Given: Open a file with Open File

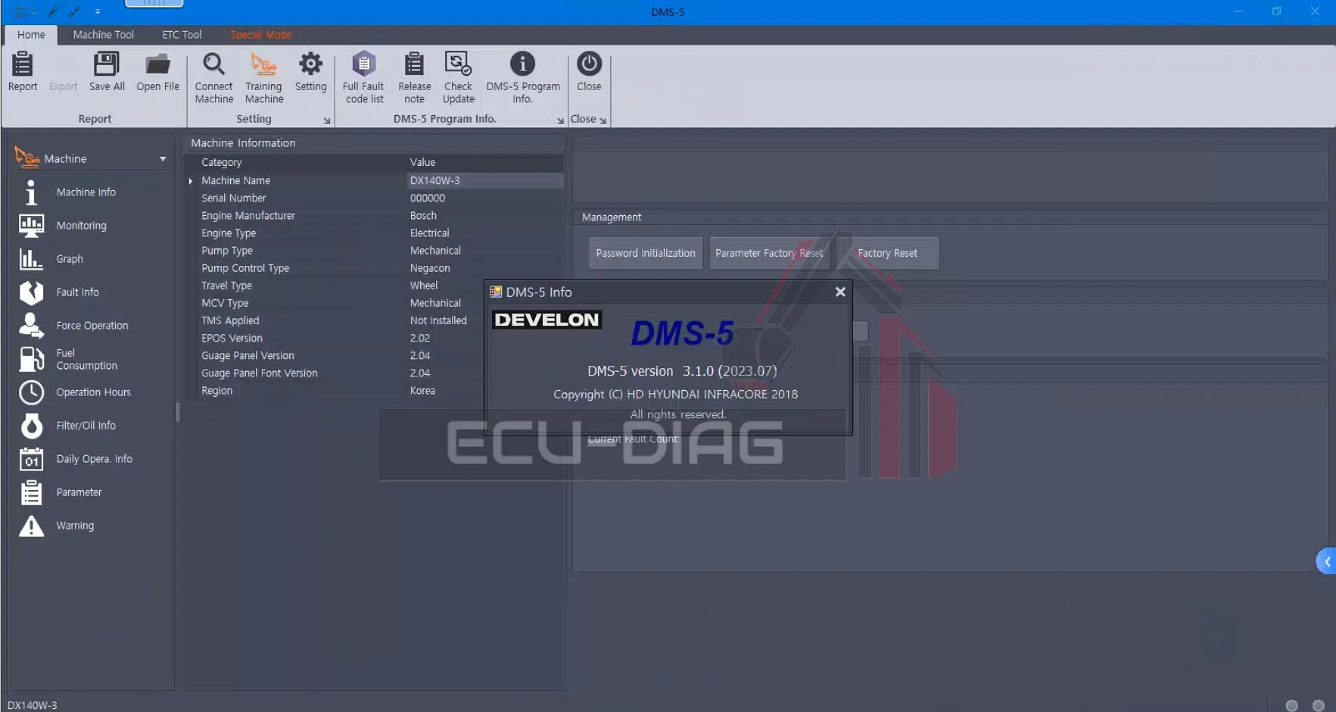Looking at the screenshot, I should (157, 73).
